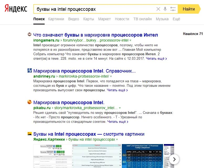Open 'Маркировка процессоров Intel. Справочник...' result
Image resolution: width=204 pixels, height=168 pixels.
pos(85,71)
